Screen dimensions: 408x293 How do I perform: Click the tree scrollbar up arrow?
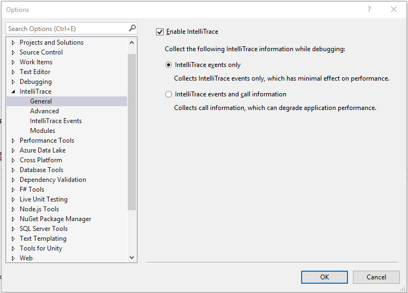(x=131, y=42)
